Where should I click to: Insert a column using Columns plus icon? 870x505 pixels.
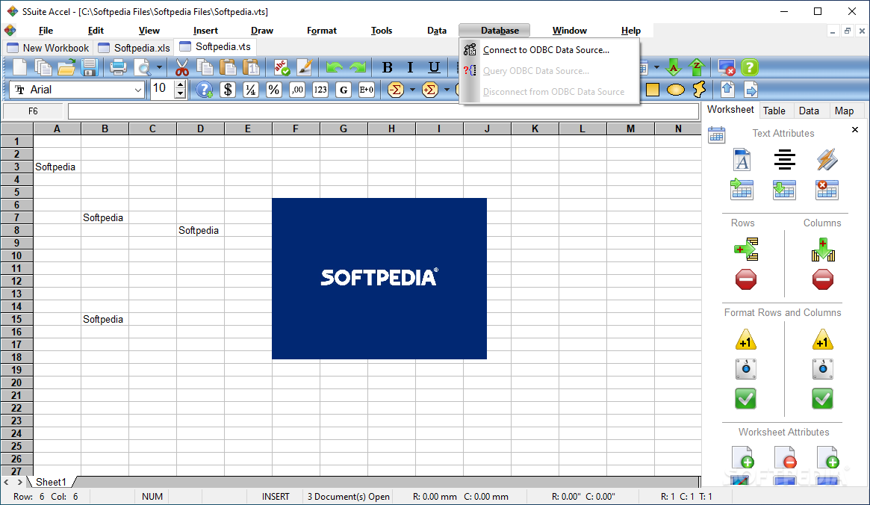coord(823,250)
